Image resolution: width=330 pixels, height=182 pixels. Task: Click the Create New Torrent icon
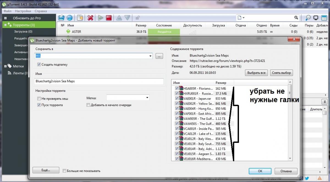80,18
